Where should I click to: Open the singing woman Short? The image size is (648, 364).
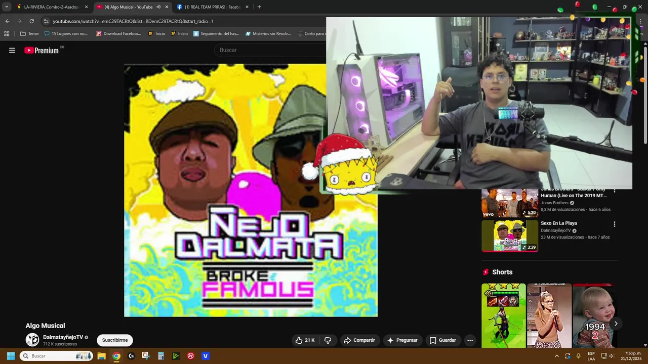549,315
